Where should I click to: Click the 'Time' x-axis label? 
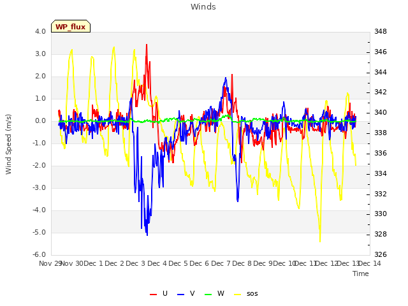click(361, 273)
